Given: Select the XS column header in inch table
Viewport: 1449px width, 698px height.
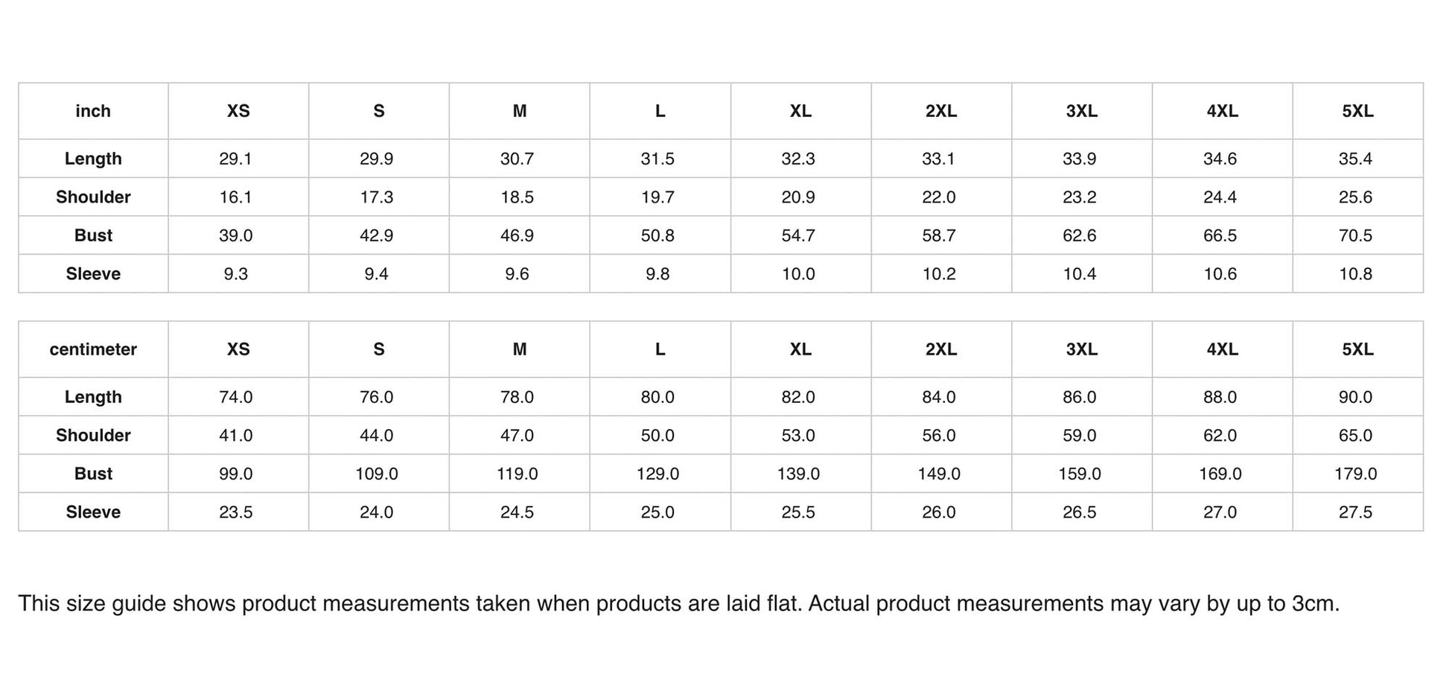Looking at the screenshot, I should 238,111.
